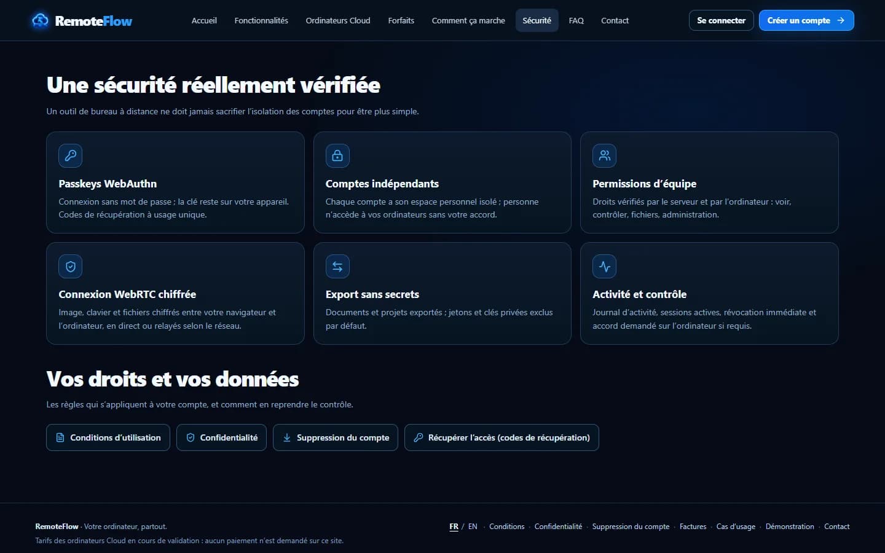Open the Factures footer link

tap(693, 527)
